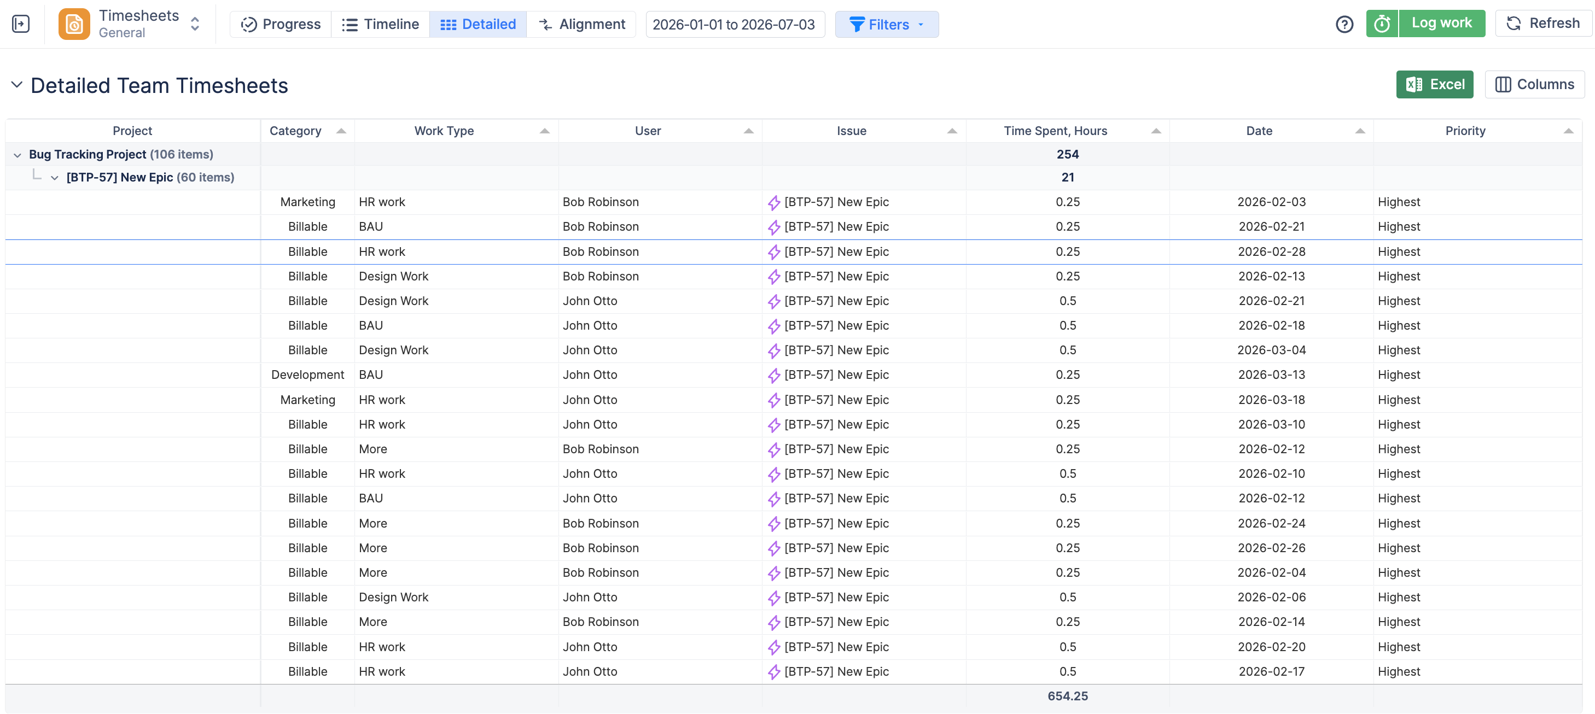This screenshot has width=1595, height=714.
Task: Click the epic lightning icon in 2026-02-06 row
Action: pos(774,598)
